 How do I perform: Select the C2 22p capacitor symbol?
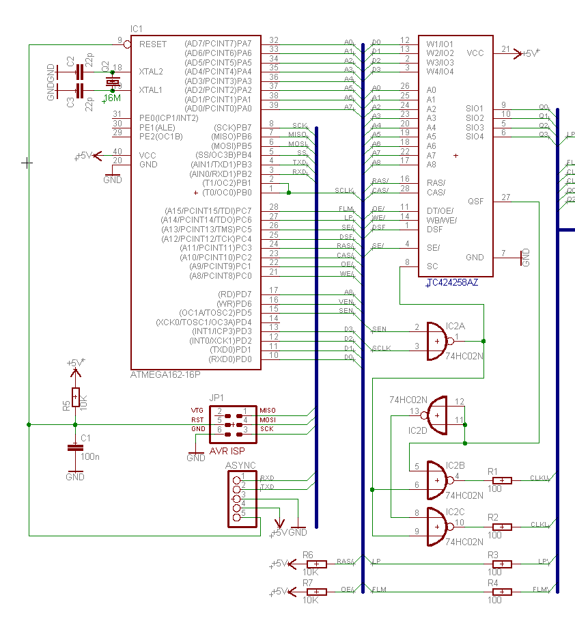[79, 72]
